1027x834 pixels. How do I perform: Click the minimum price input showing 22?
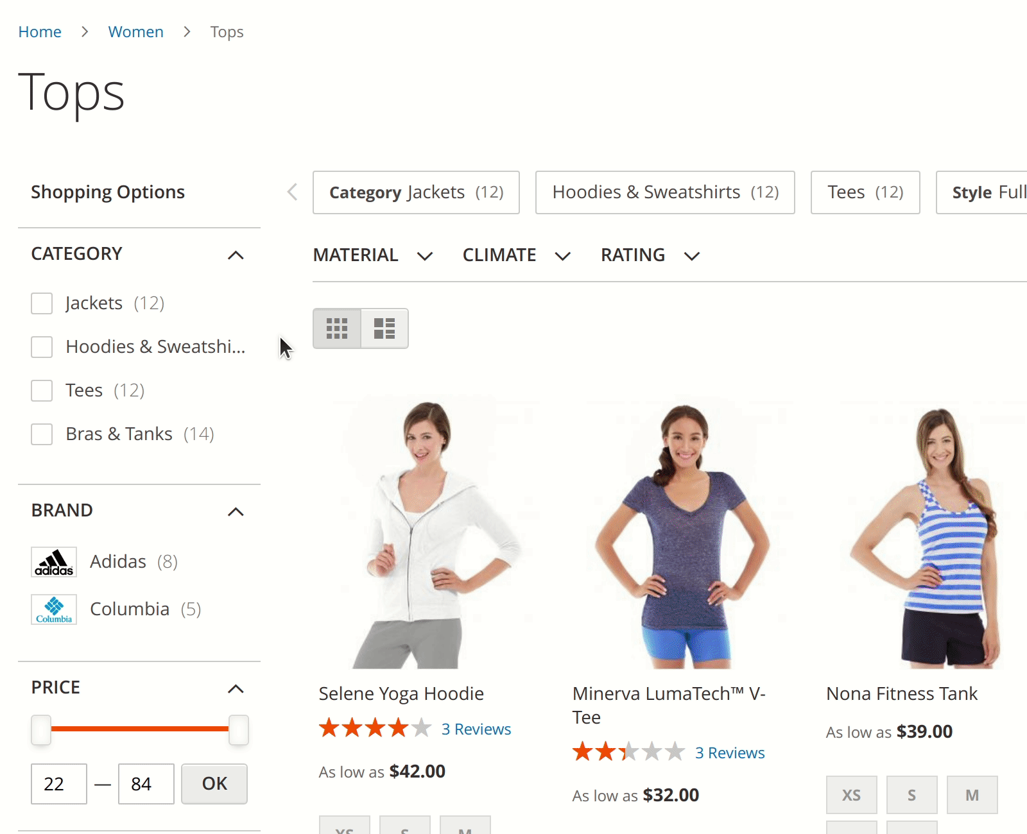pos(58,783)
